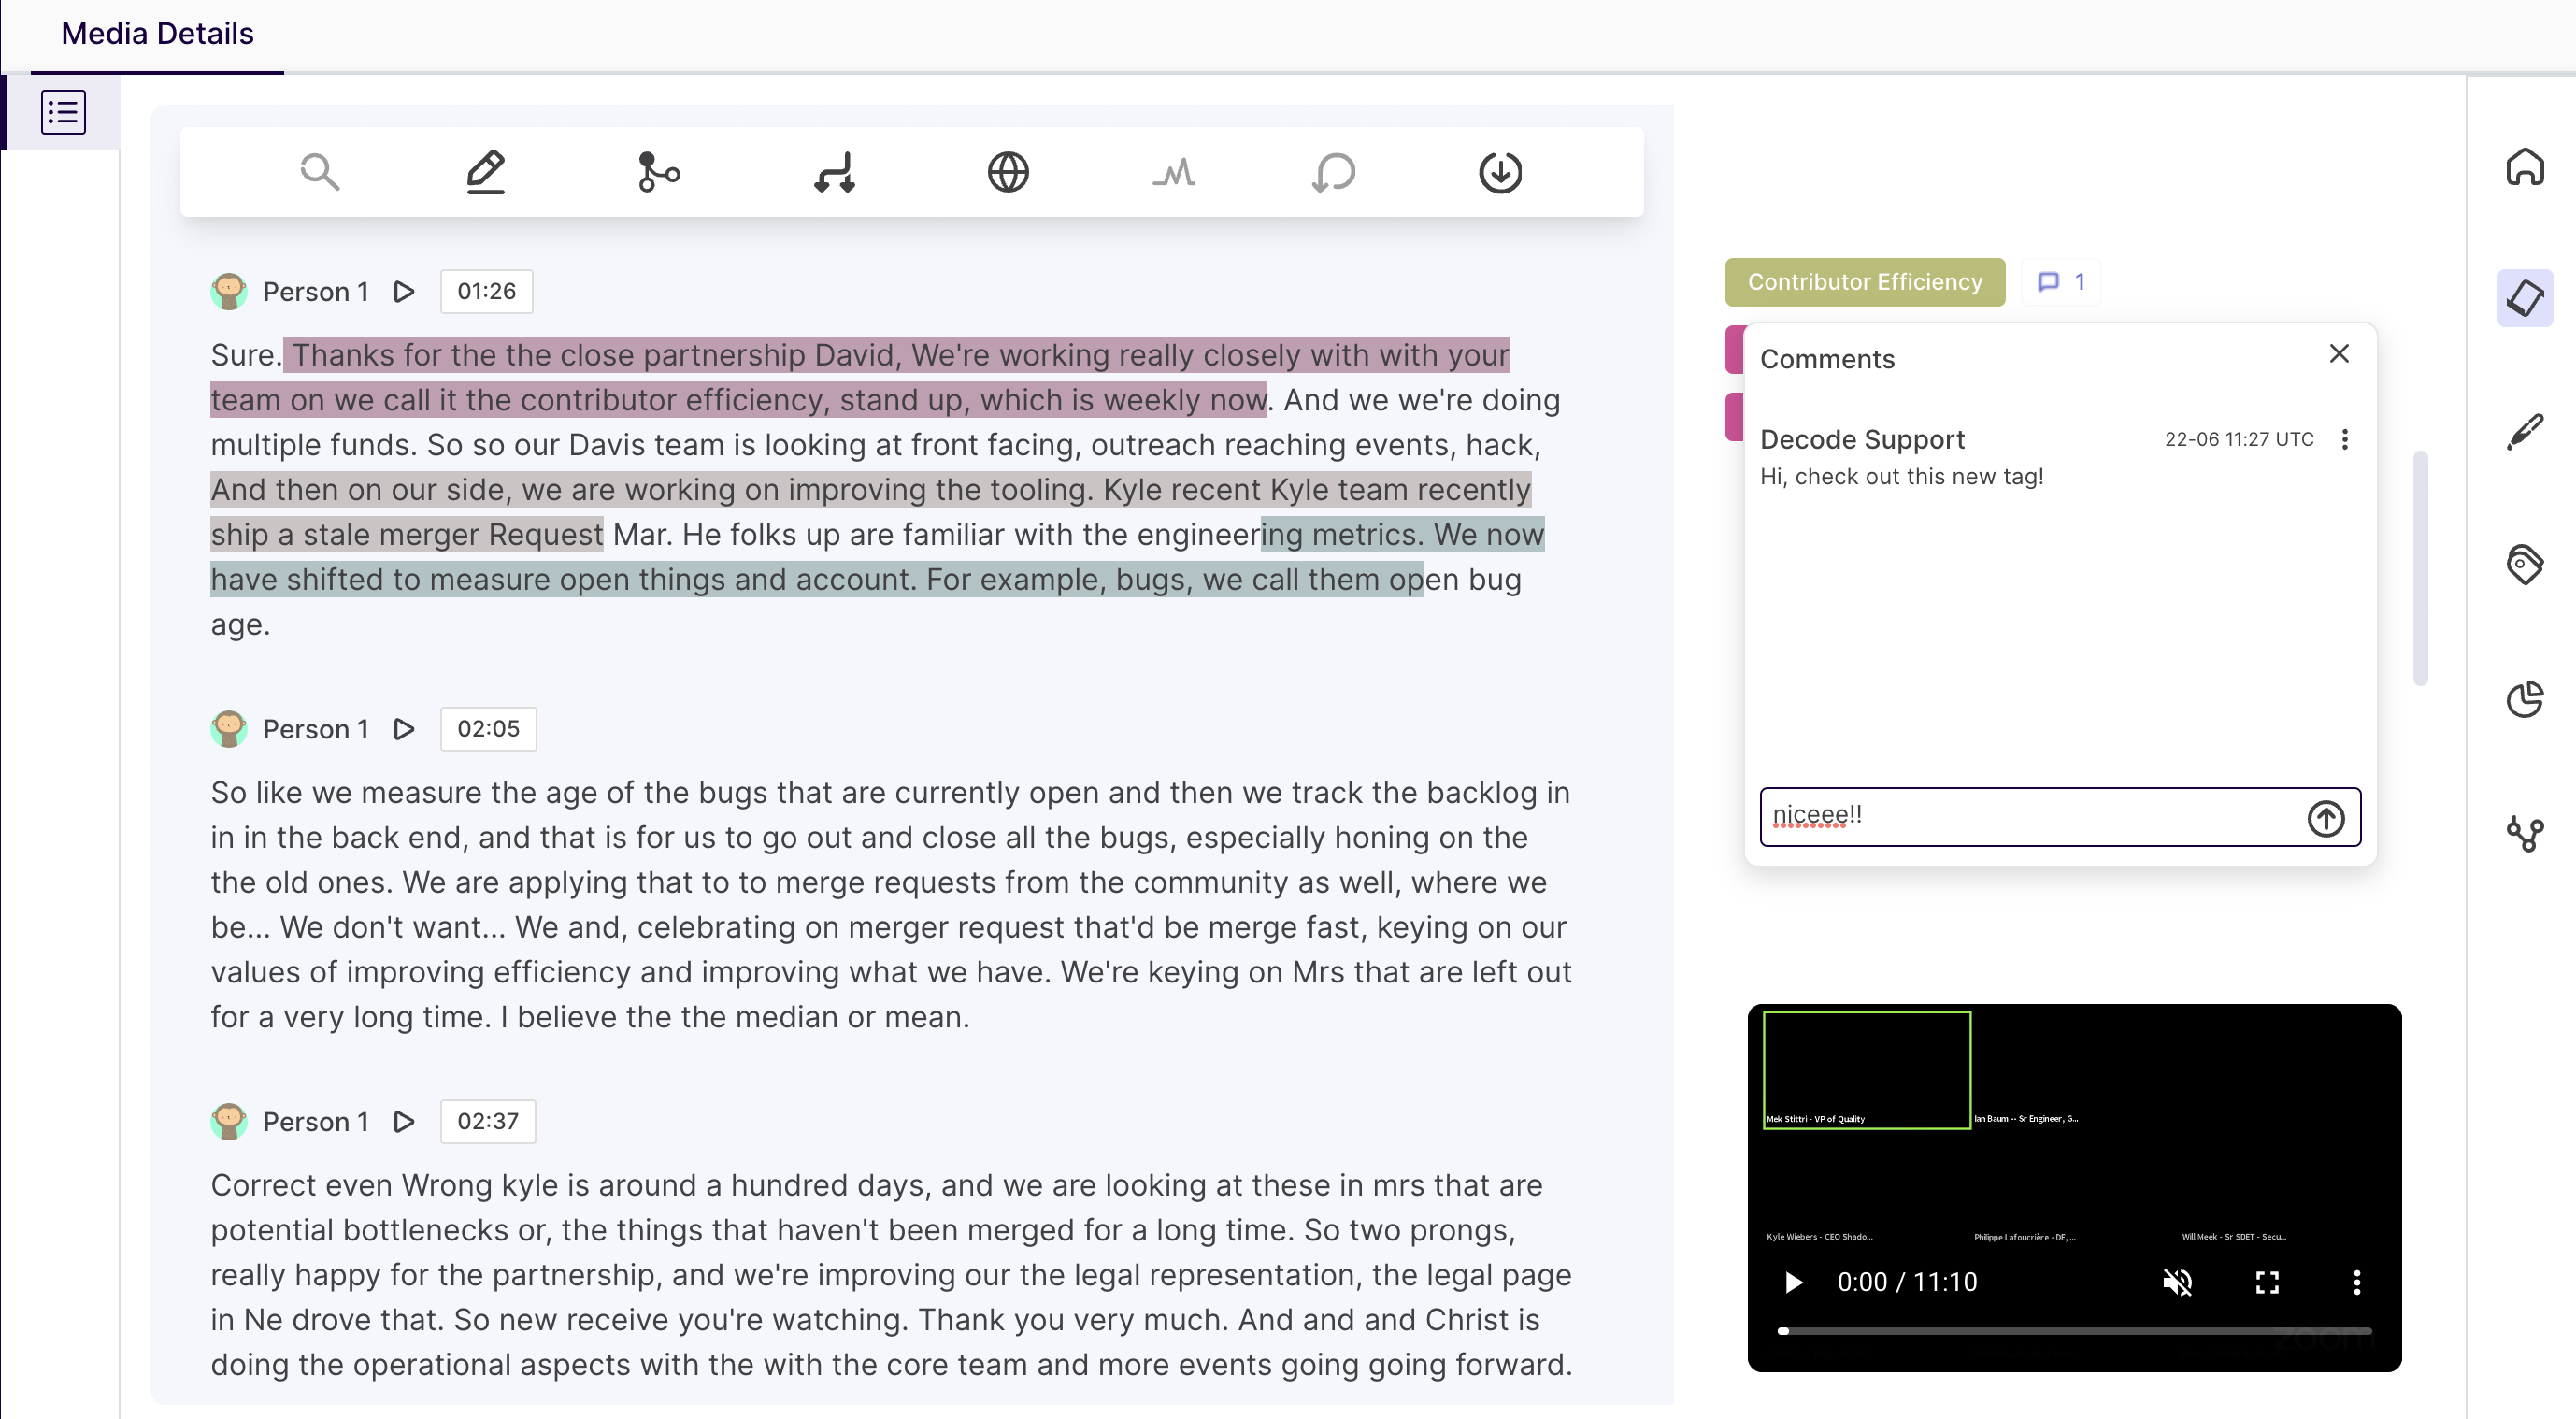The height and width of the screenshot is (1419, 2576).
Task: Send the comment with the arrow button
Action: click(2325, 818)
